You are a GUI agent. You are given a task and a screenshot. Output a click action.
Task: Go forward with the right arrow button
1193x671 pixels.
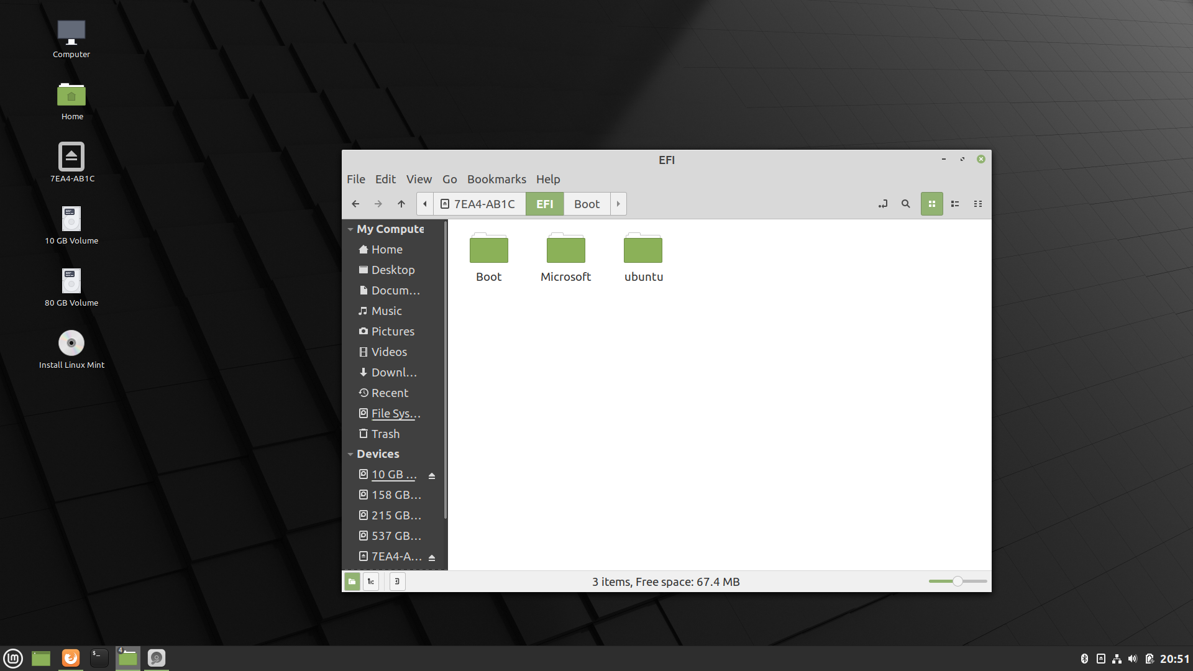tap(378, 204)
